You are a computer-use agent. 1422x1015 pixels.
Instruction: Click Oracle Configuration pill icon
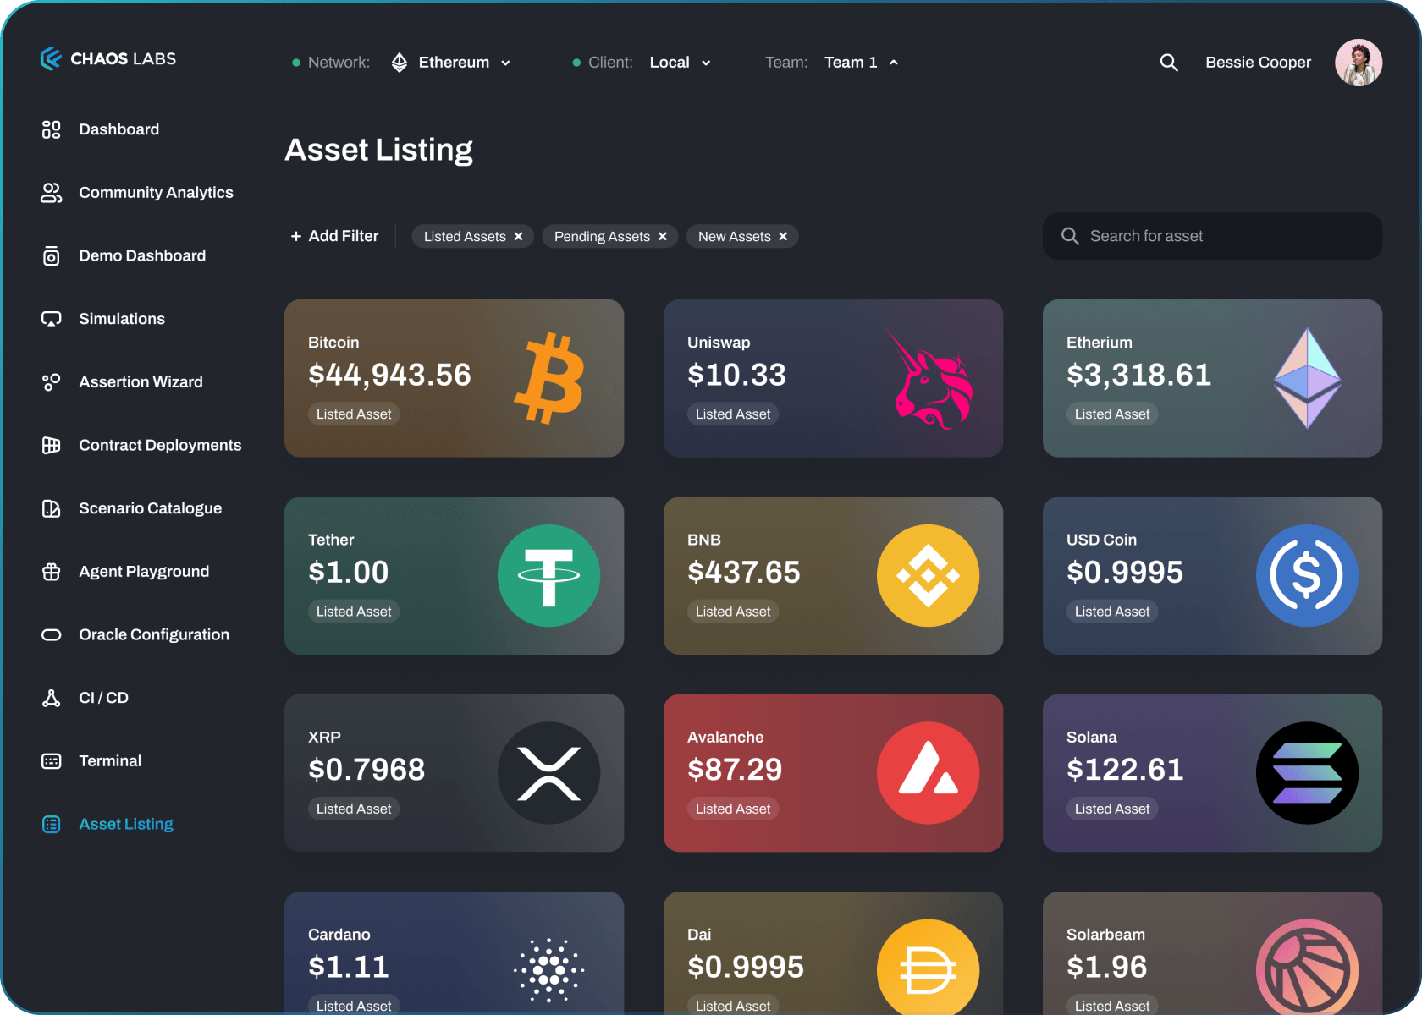(52, 634)
